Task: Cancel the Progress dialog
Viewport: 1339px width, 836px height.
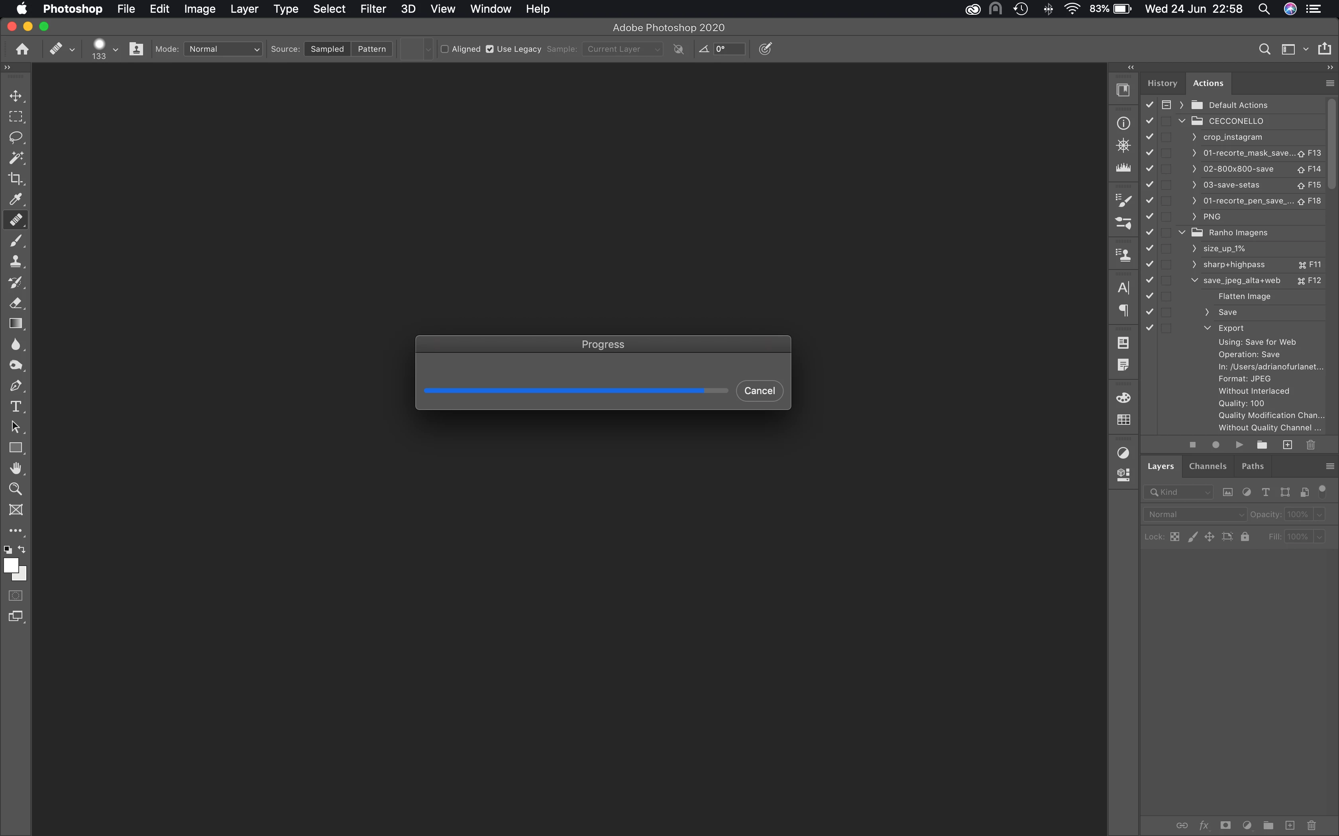Action: point(759,391)
